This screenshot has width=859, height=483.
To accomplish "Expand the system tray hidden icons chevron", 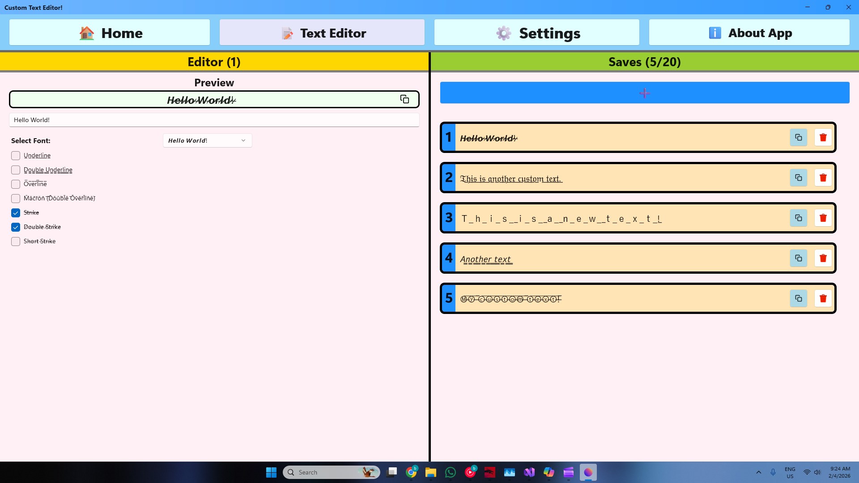I will [x=758, y=472].
